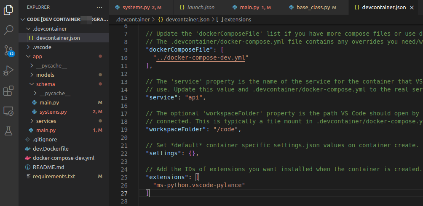This screenshot has width=423, height=206.
Task: Expand the __pycache__ folder under schema
Action: tap(35, 94)
